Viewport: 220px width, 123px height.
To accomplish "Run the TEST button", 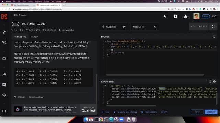I will pos(197,112).
